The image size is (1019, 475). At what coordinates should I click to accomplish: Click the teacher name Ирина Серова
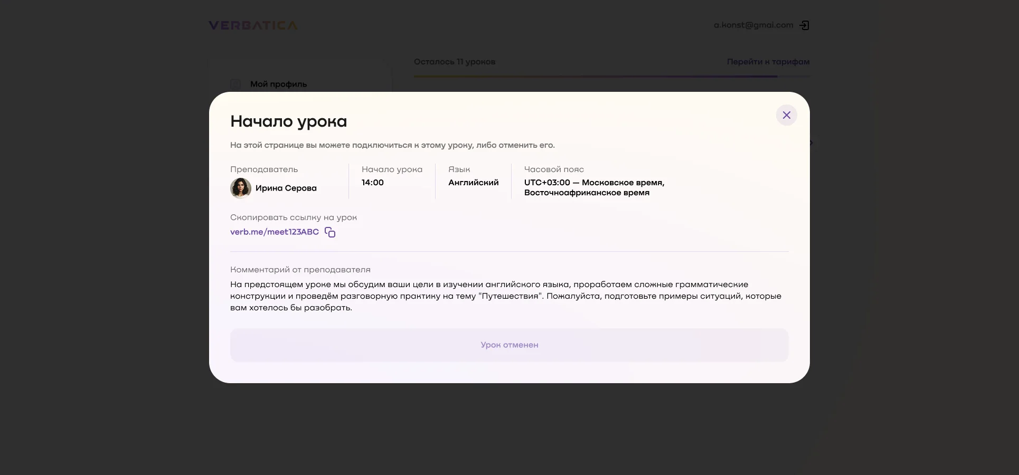click(286, 188)
